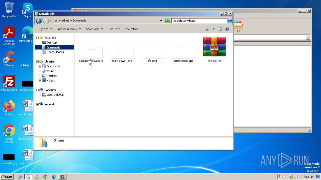
Task: Create a New folder
Action: pos(131,29)
